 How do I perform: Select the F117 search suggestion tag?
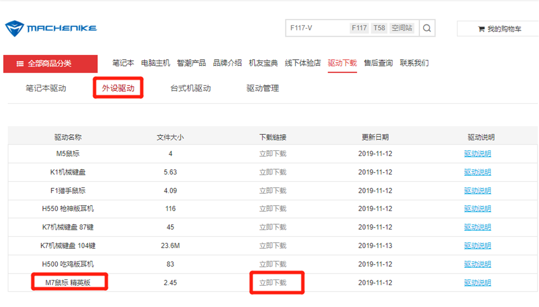point(359,28)
